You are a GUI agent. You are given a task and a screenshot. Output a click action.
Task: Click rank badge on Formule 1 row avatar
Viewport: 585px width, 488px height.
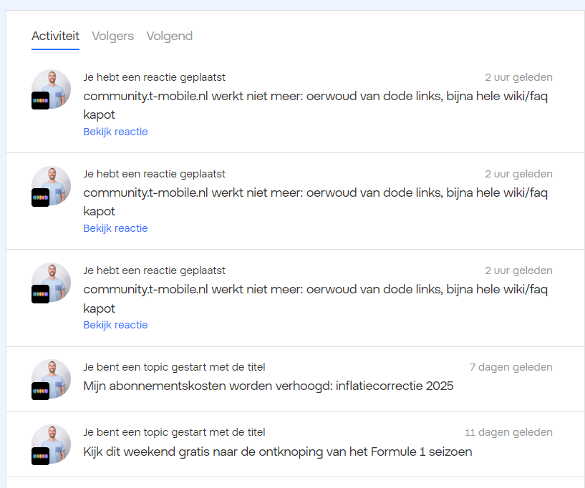(x=40, y=456)
